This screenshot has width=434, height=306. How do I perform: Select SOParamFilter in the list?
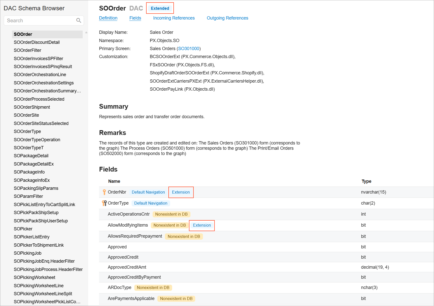(28, 196)
